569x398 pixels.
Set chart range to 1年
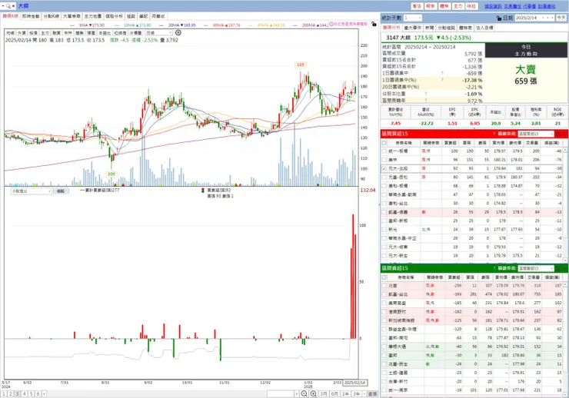(x=345, y=393)
